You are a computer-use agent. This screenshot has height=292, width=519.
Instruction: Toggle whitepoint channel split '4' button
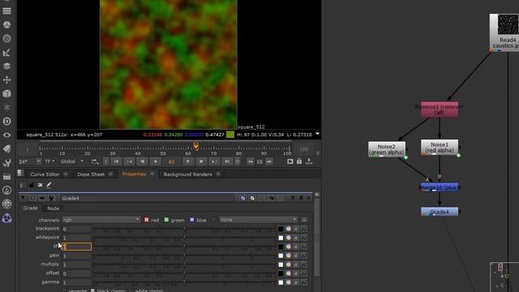[x=295, y=238]
